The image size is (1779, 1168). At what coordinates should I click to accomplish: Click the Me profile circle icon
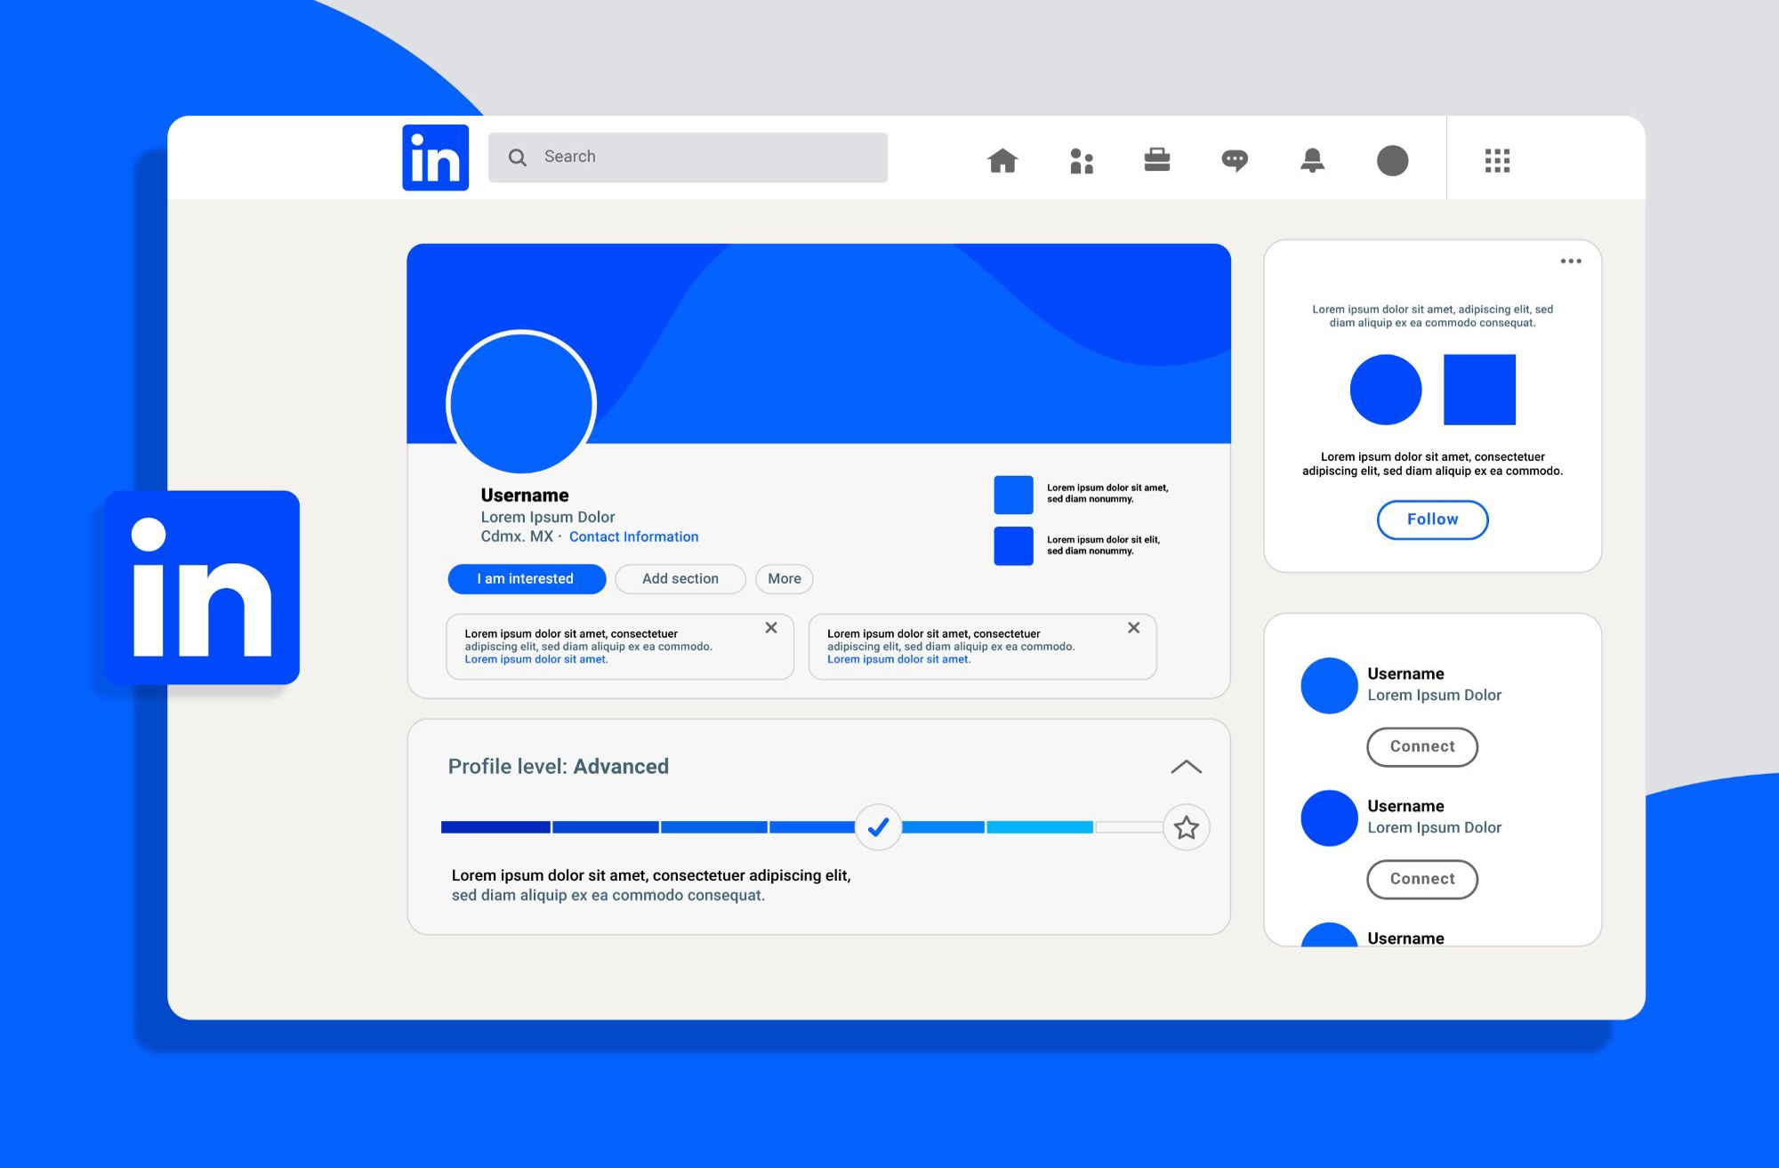click(1390, 160)
